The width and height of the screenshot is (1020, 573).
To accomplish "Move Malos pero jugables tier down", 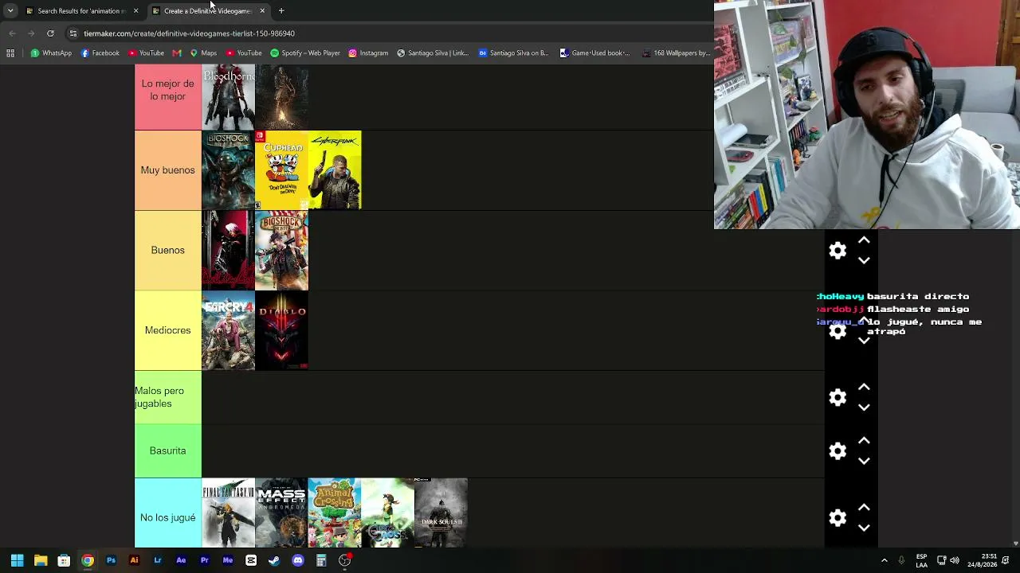I will pos(864,407).
